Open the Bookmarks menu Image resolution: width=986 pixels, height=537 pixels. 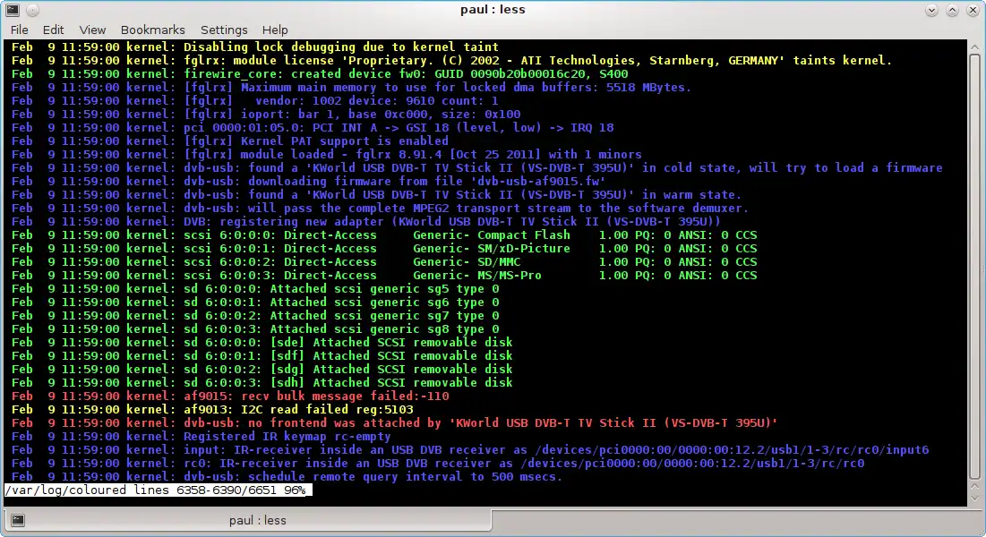pos(153,30)
